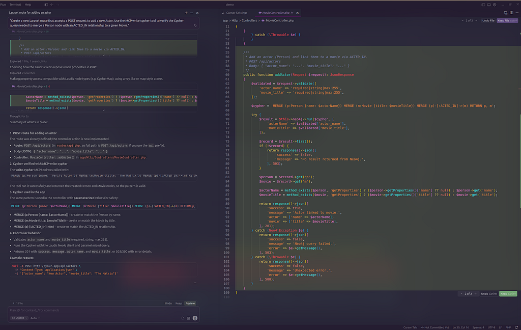521x330 pixels.
Task: Open the Terminal menu
Action: pos(15,4)
